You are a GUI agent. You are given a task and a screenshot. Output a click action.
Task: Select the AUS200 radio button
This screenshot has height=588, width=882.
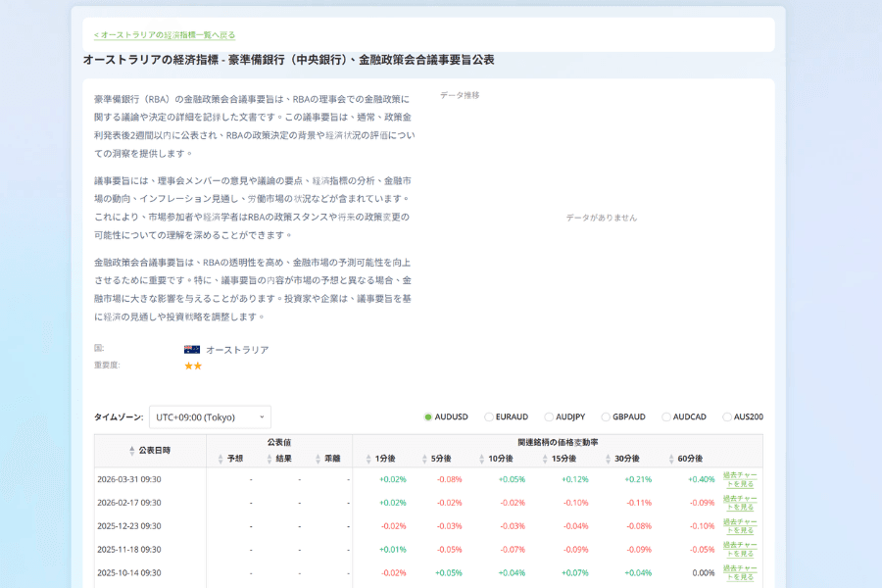click(x=727, y=416)
